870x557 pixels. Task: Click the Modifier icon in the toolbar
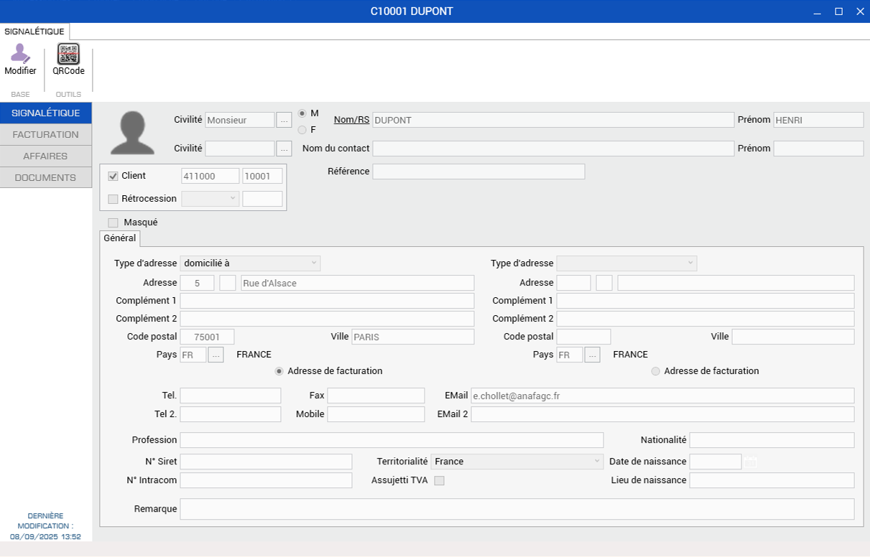coord(20,55)
